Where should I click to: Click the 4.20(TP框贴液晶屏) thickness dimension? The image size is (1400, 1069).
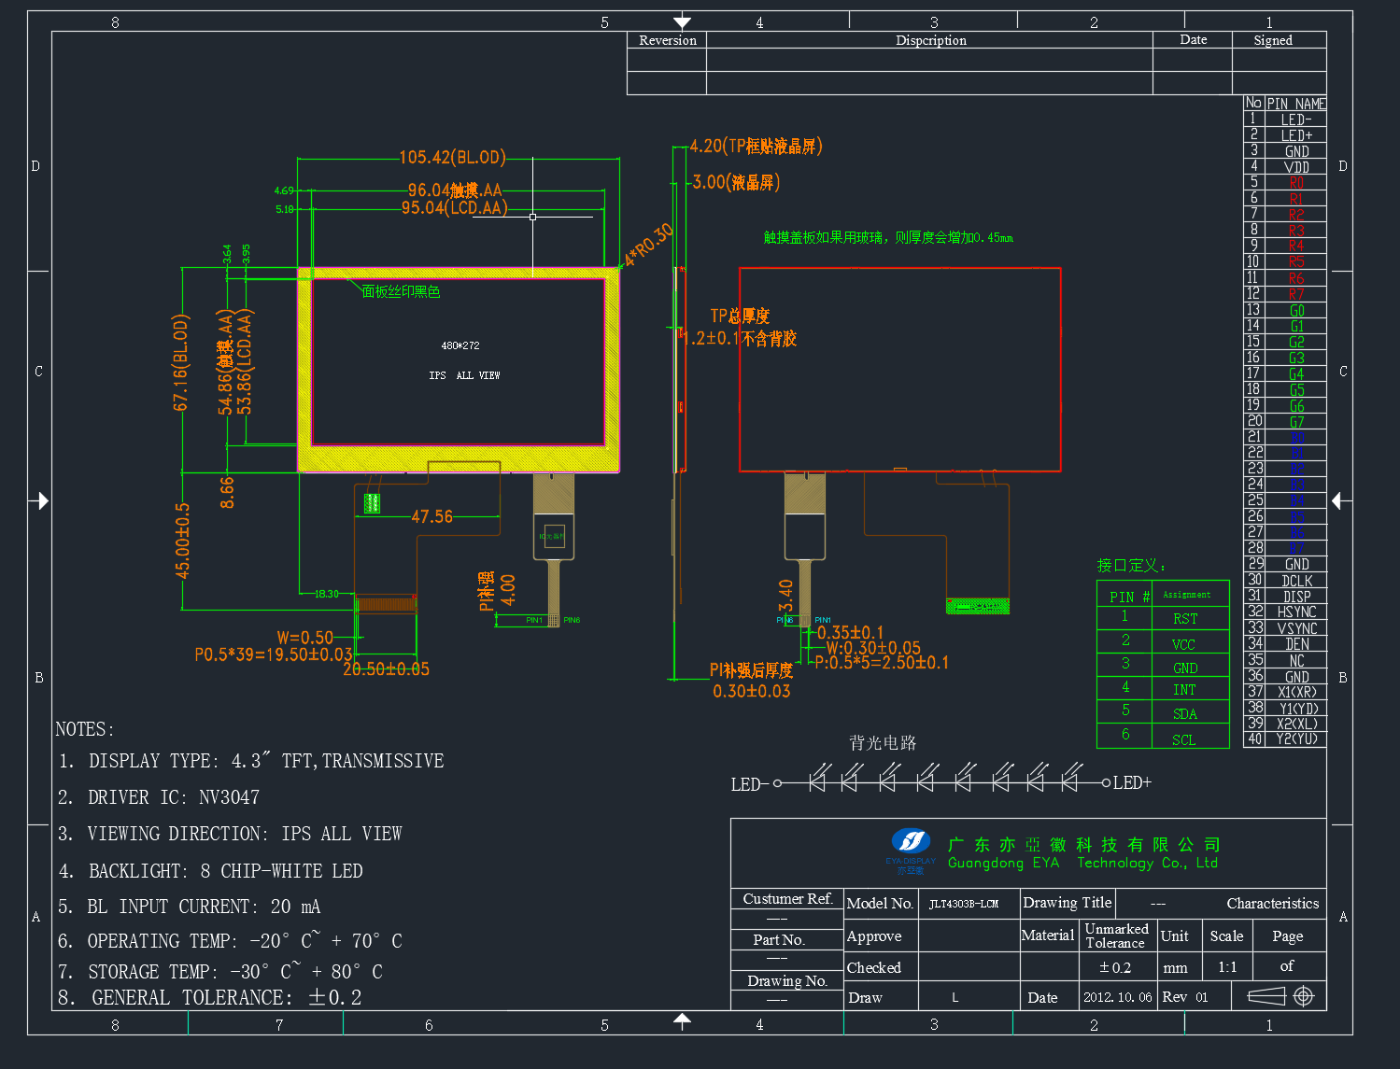click(x=756, y=146)
